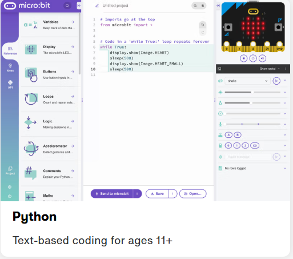Click the Open... button
The width and height of the screenshot is (293, 259).
pyautogui.click(x=193, y=194)
